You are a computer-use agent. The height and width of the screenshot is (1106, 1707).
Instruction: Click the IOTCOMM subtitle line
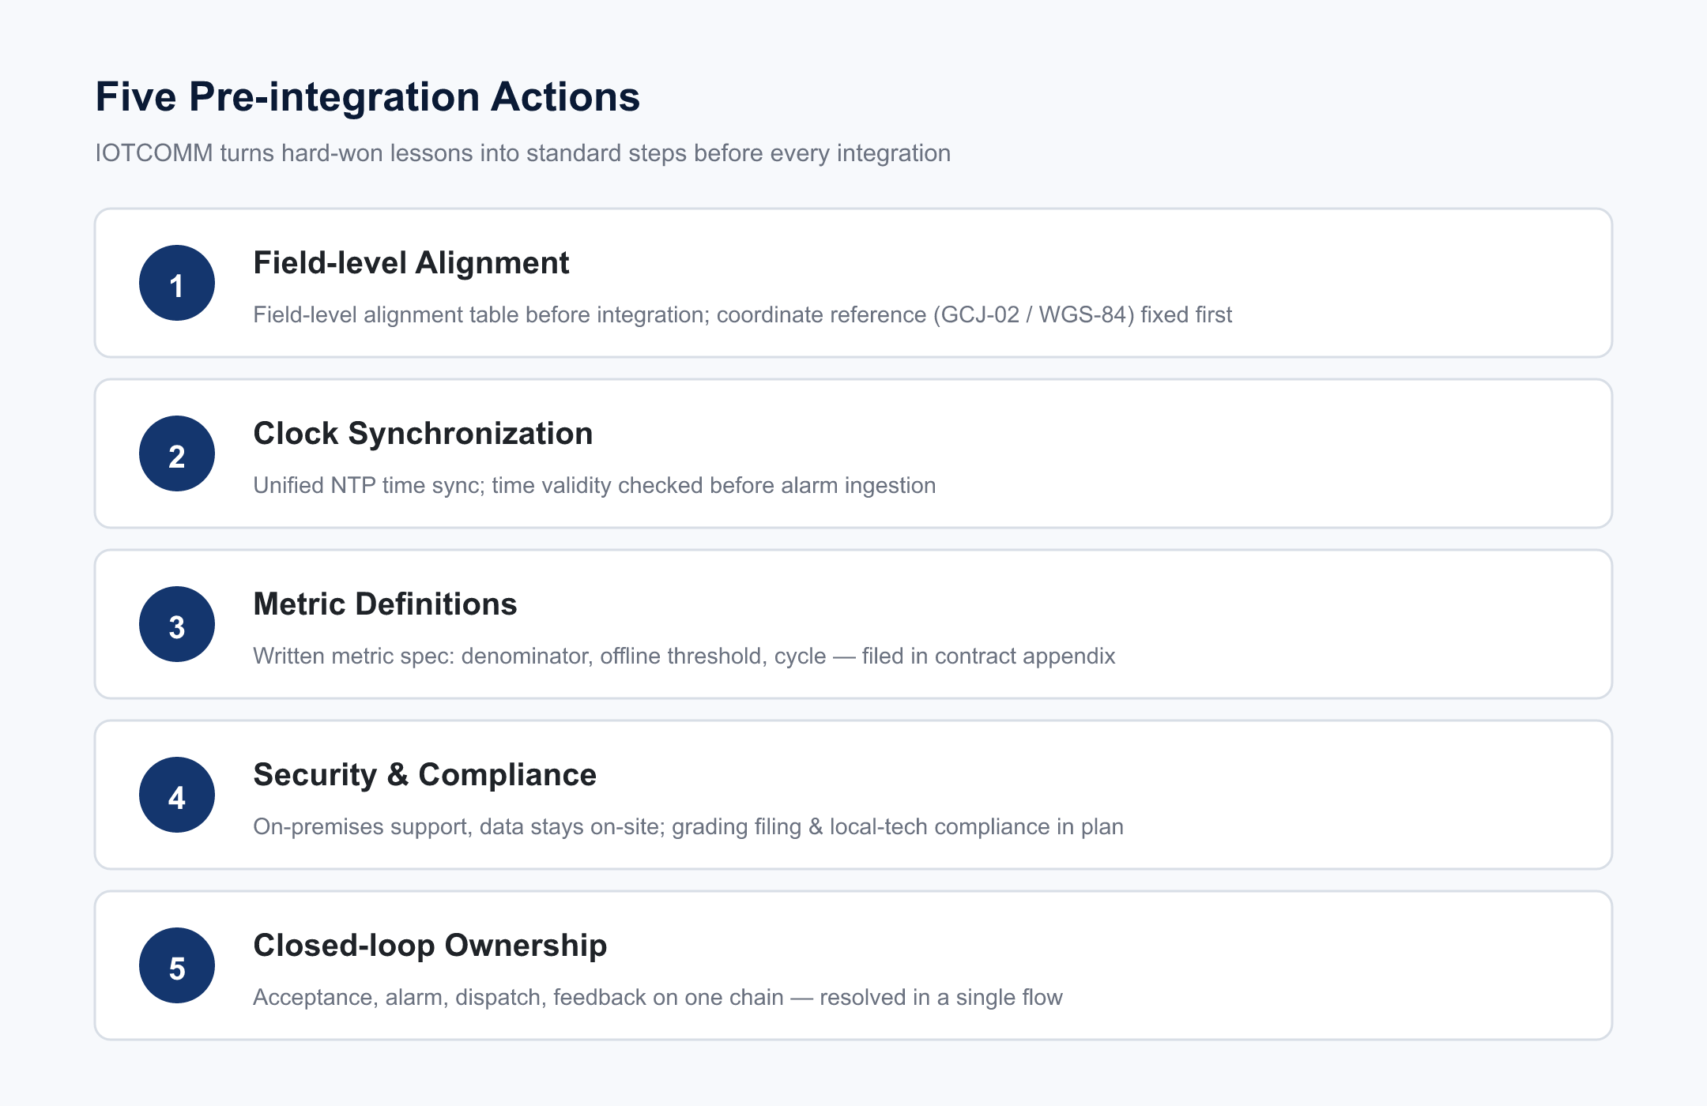tap(522, 152)
